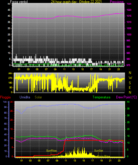Click the uppermost 'N' compass label

click(x=130, y=73)
